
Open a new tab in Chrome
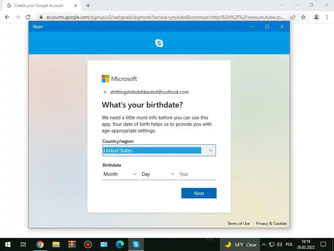[88, 6]
